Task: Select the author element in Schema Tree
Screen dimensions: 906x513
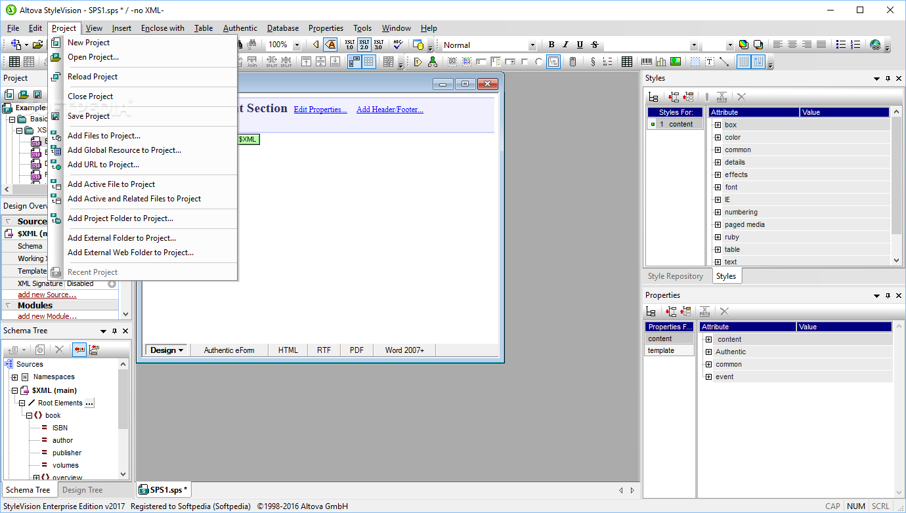Action: pos(62,440)
